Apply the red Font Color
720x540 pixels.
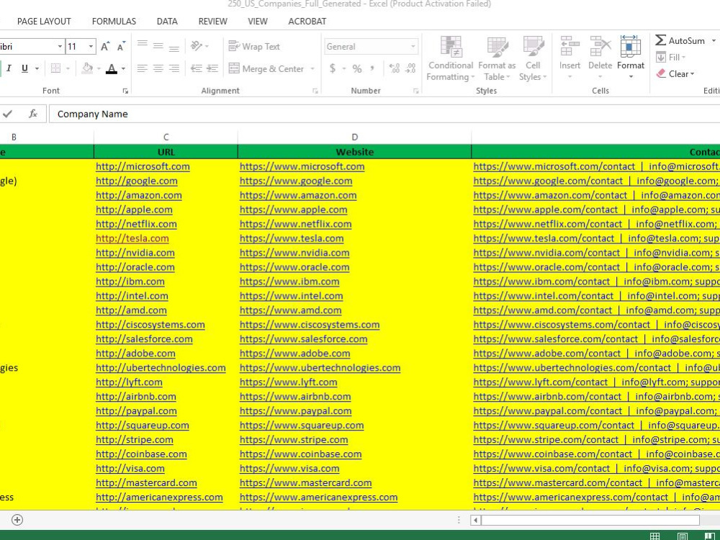point(112,68)
